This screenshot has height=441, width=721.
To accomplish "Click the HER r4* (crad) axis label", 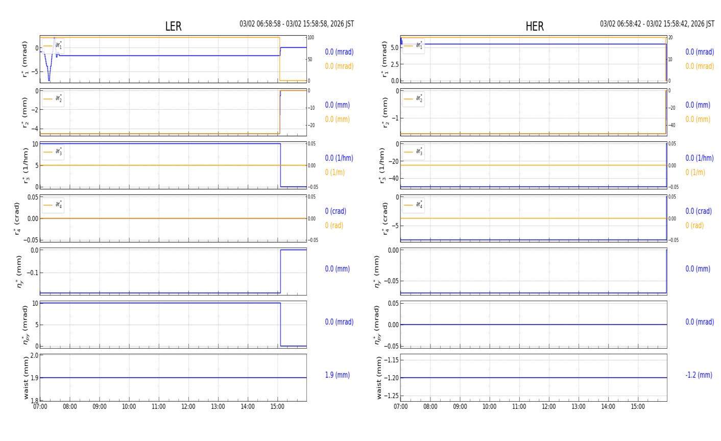I will [x=385, y=218].
